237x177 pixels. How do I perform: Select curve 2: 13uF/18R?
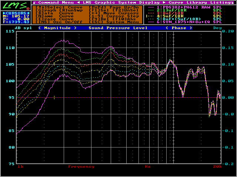coord(171,10)
